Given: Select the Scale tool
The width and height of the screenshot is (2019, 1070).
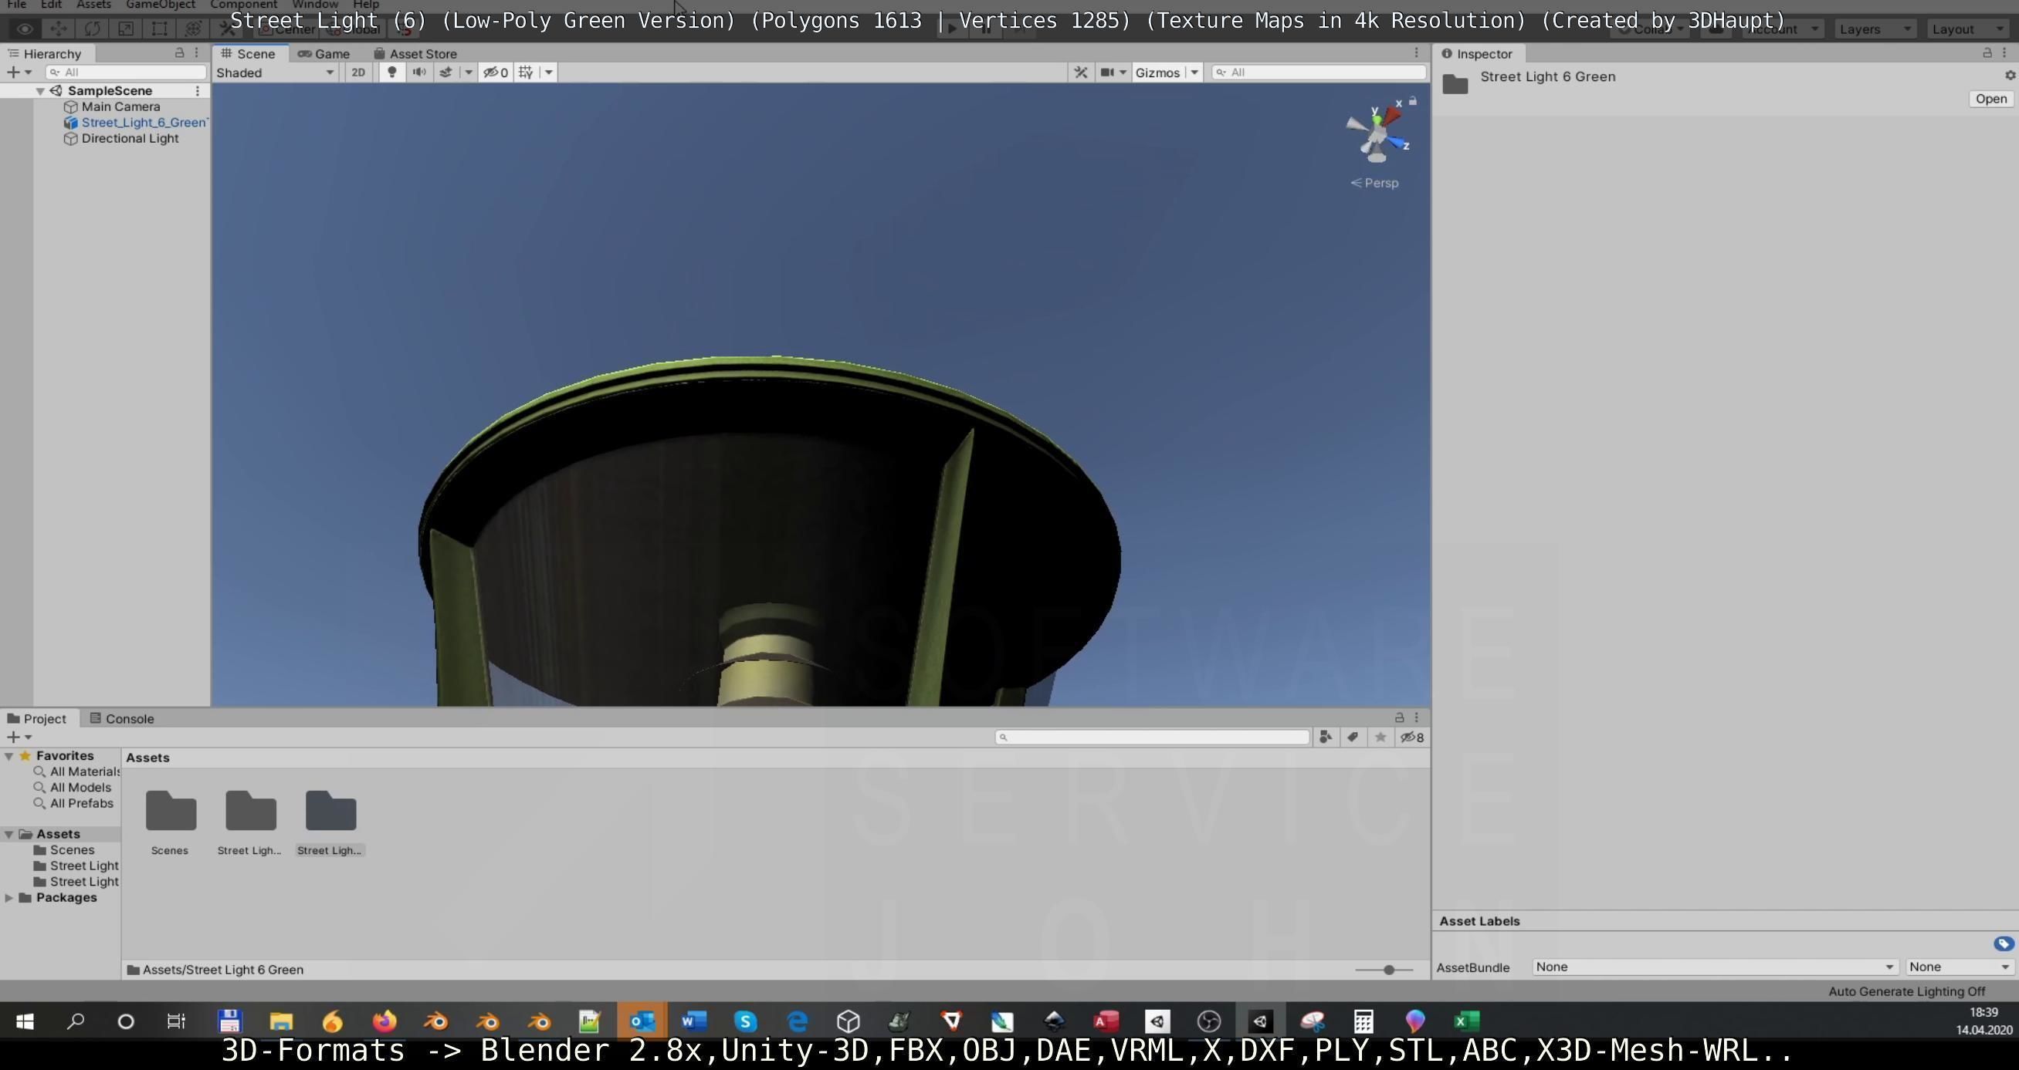Looking at the screenshot, I should [x=125, y=29].
